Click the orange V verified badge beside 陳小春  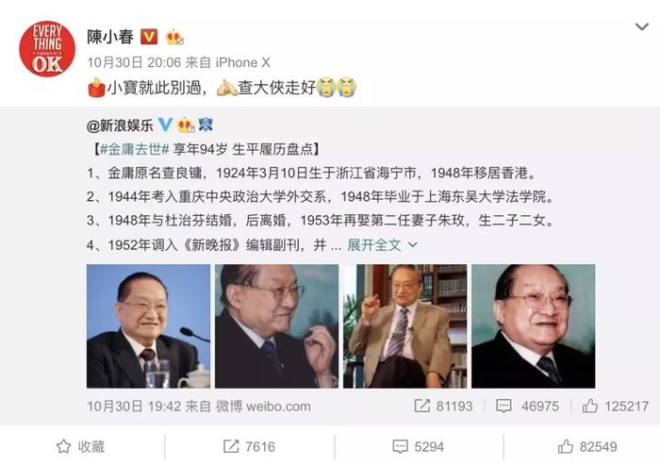(149, 37)
